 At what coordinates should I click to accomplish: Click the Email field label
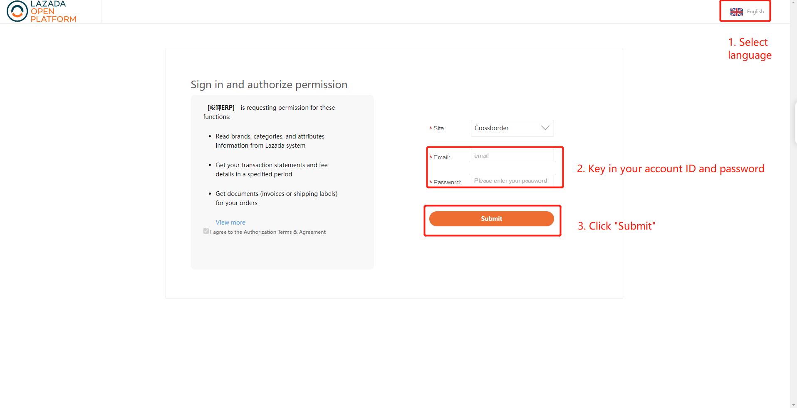point(441,157)
